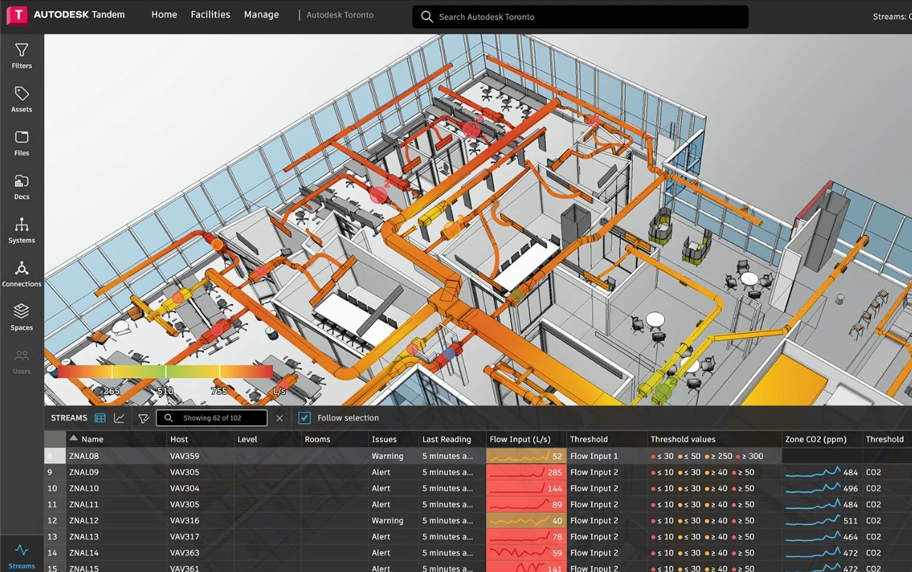Sort by Flow Input (L/s) column header
The width and height of the screenshot is (912, 572).
(x=519, y=439)
